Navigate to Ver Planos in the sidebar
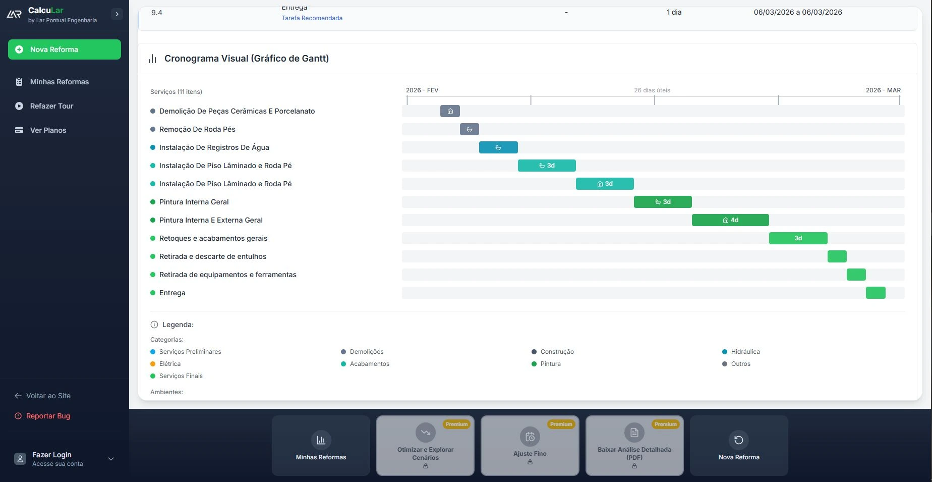This screenshot has height=482, width=932. click(x=47, y=130)
